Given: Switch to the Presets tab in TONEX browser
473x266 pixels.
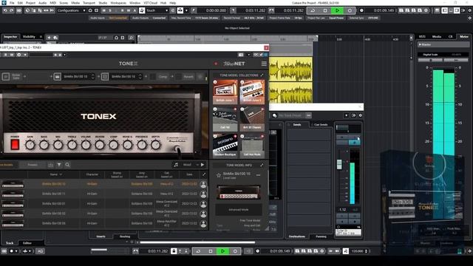Looking at the screenshot, I should point(33,165).
